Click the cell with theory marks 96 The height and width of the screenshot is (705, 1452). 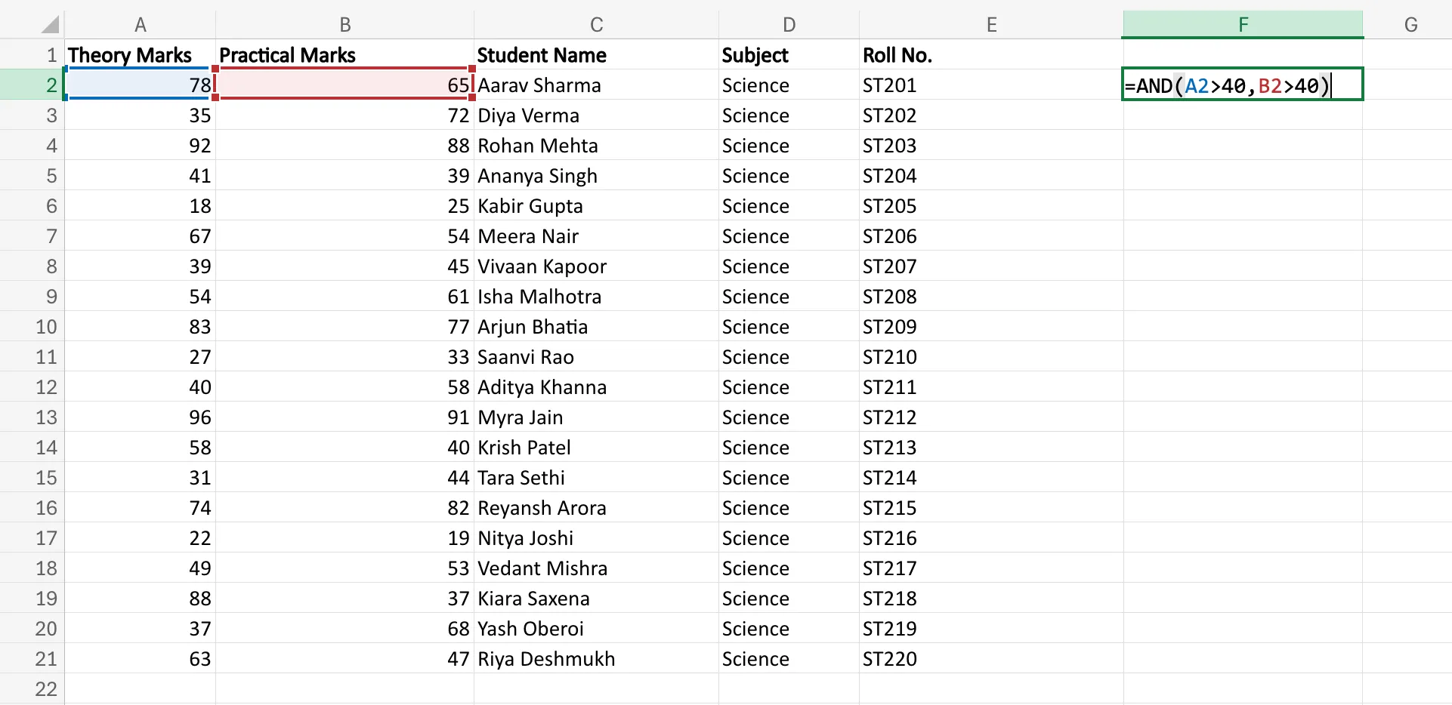point(141,417)
